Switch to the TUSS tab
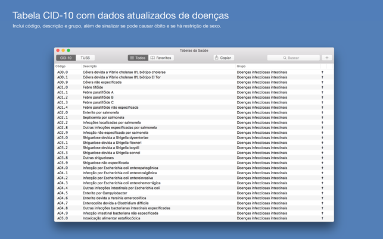The width and height of the screenshot is (383, 239). [x=85, y=58]
